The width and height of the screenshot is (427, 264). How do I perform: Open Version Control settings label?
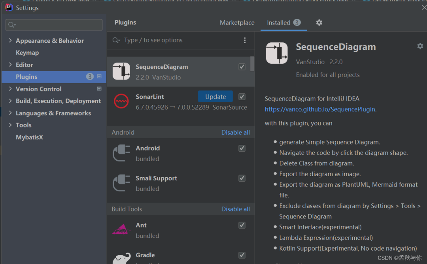39,89
